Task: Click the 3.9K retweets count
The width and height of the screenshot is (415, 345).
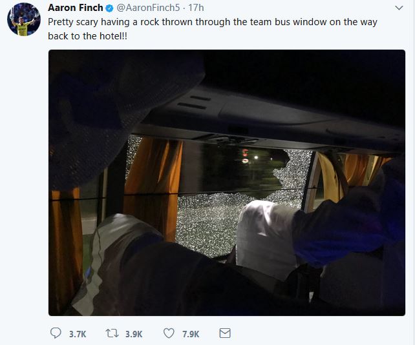Action: coord(134,334)
